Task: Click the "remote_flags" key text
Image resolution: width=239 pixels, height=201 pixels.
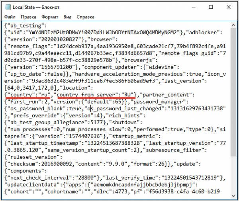Action: click(x=29, y=46)
